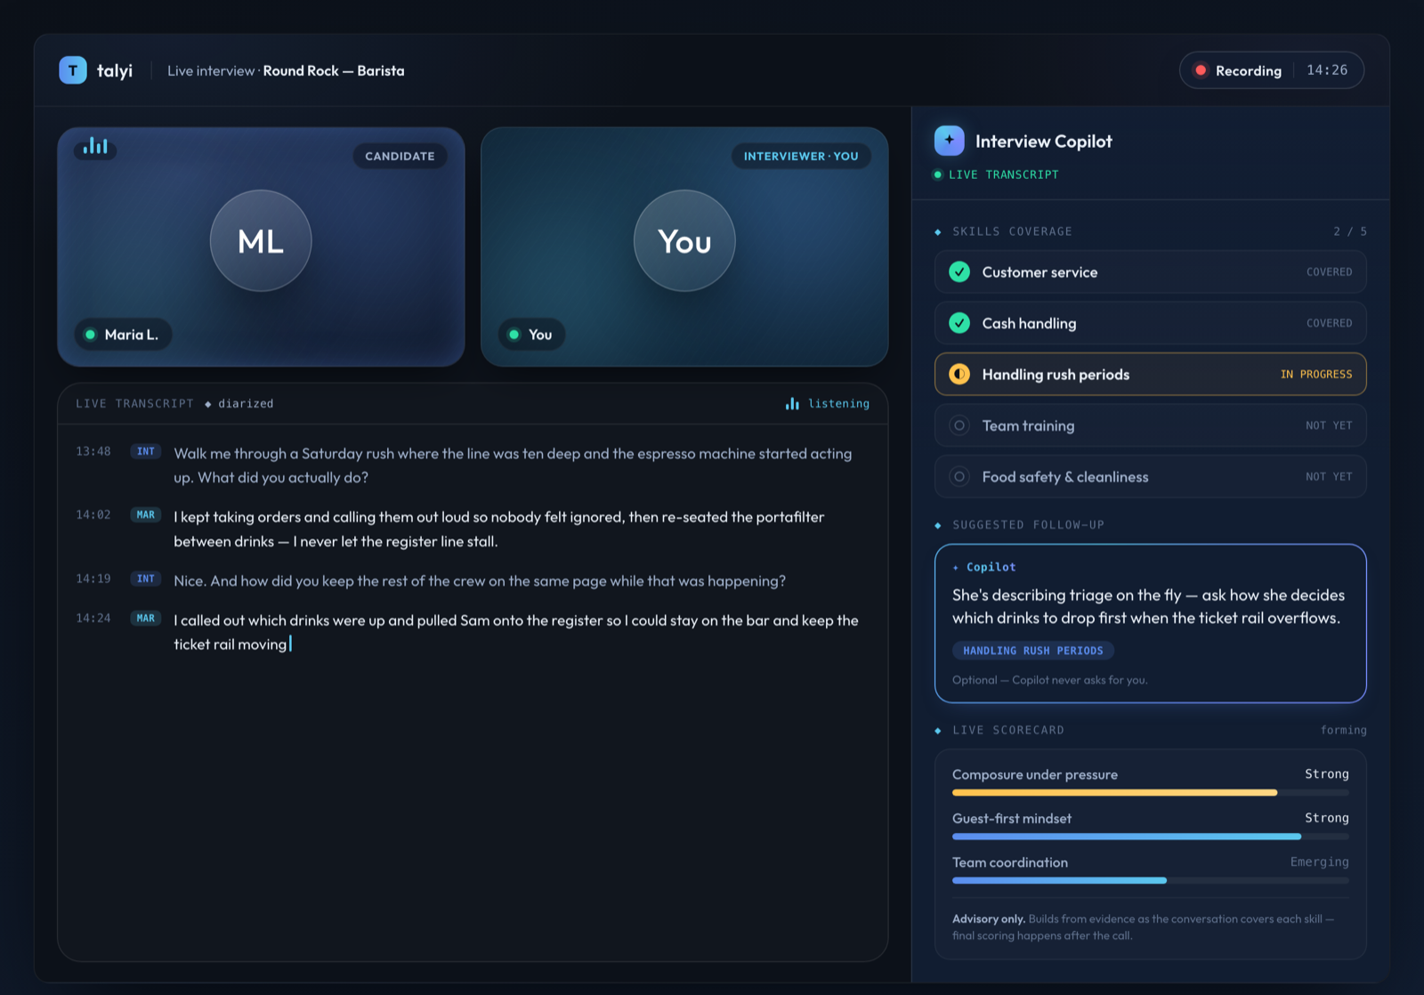Click the green check beside Customer service
Viewport: 1424px width, 995px height.
pos(959,272)
